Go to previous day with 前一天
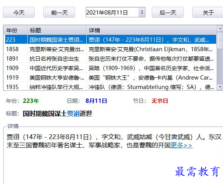Image resolution: width=223 pixels, height=184 pixels. tap(59, 12)
